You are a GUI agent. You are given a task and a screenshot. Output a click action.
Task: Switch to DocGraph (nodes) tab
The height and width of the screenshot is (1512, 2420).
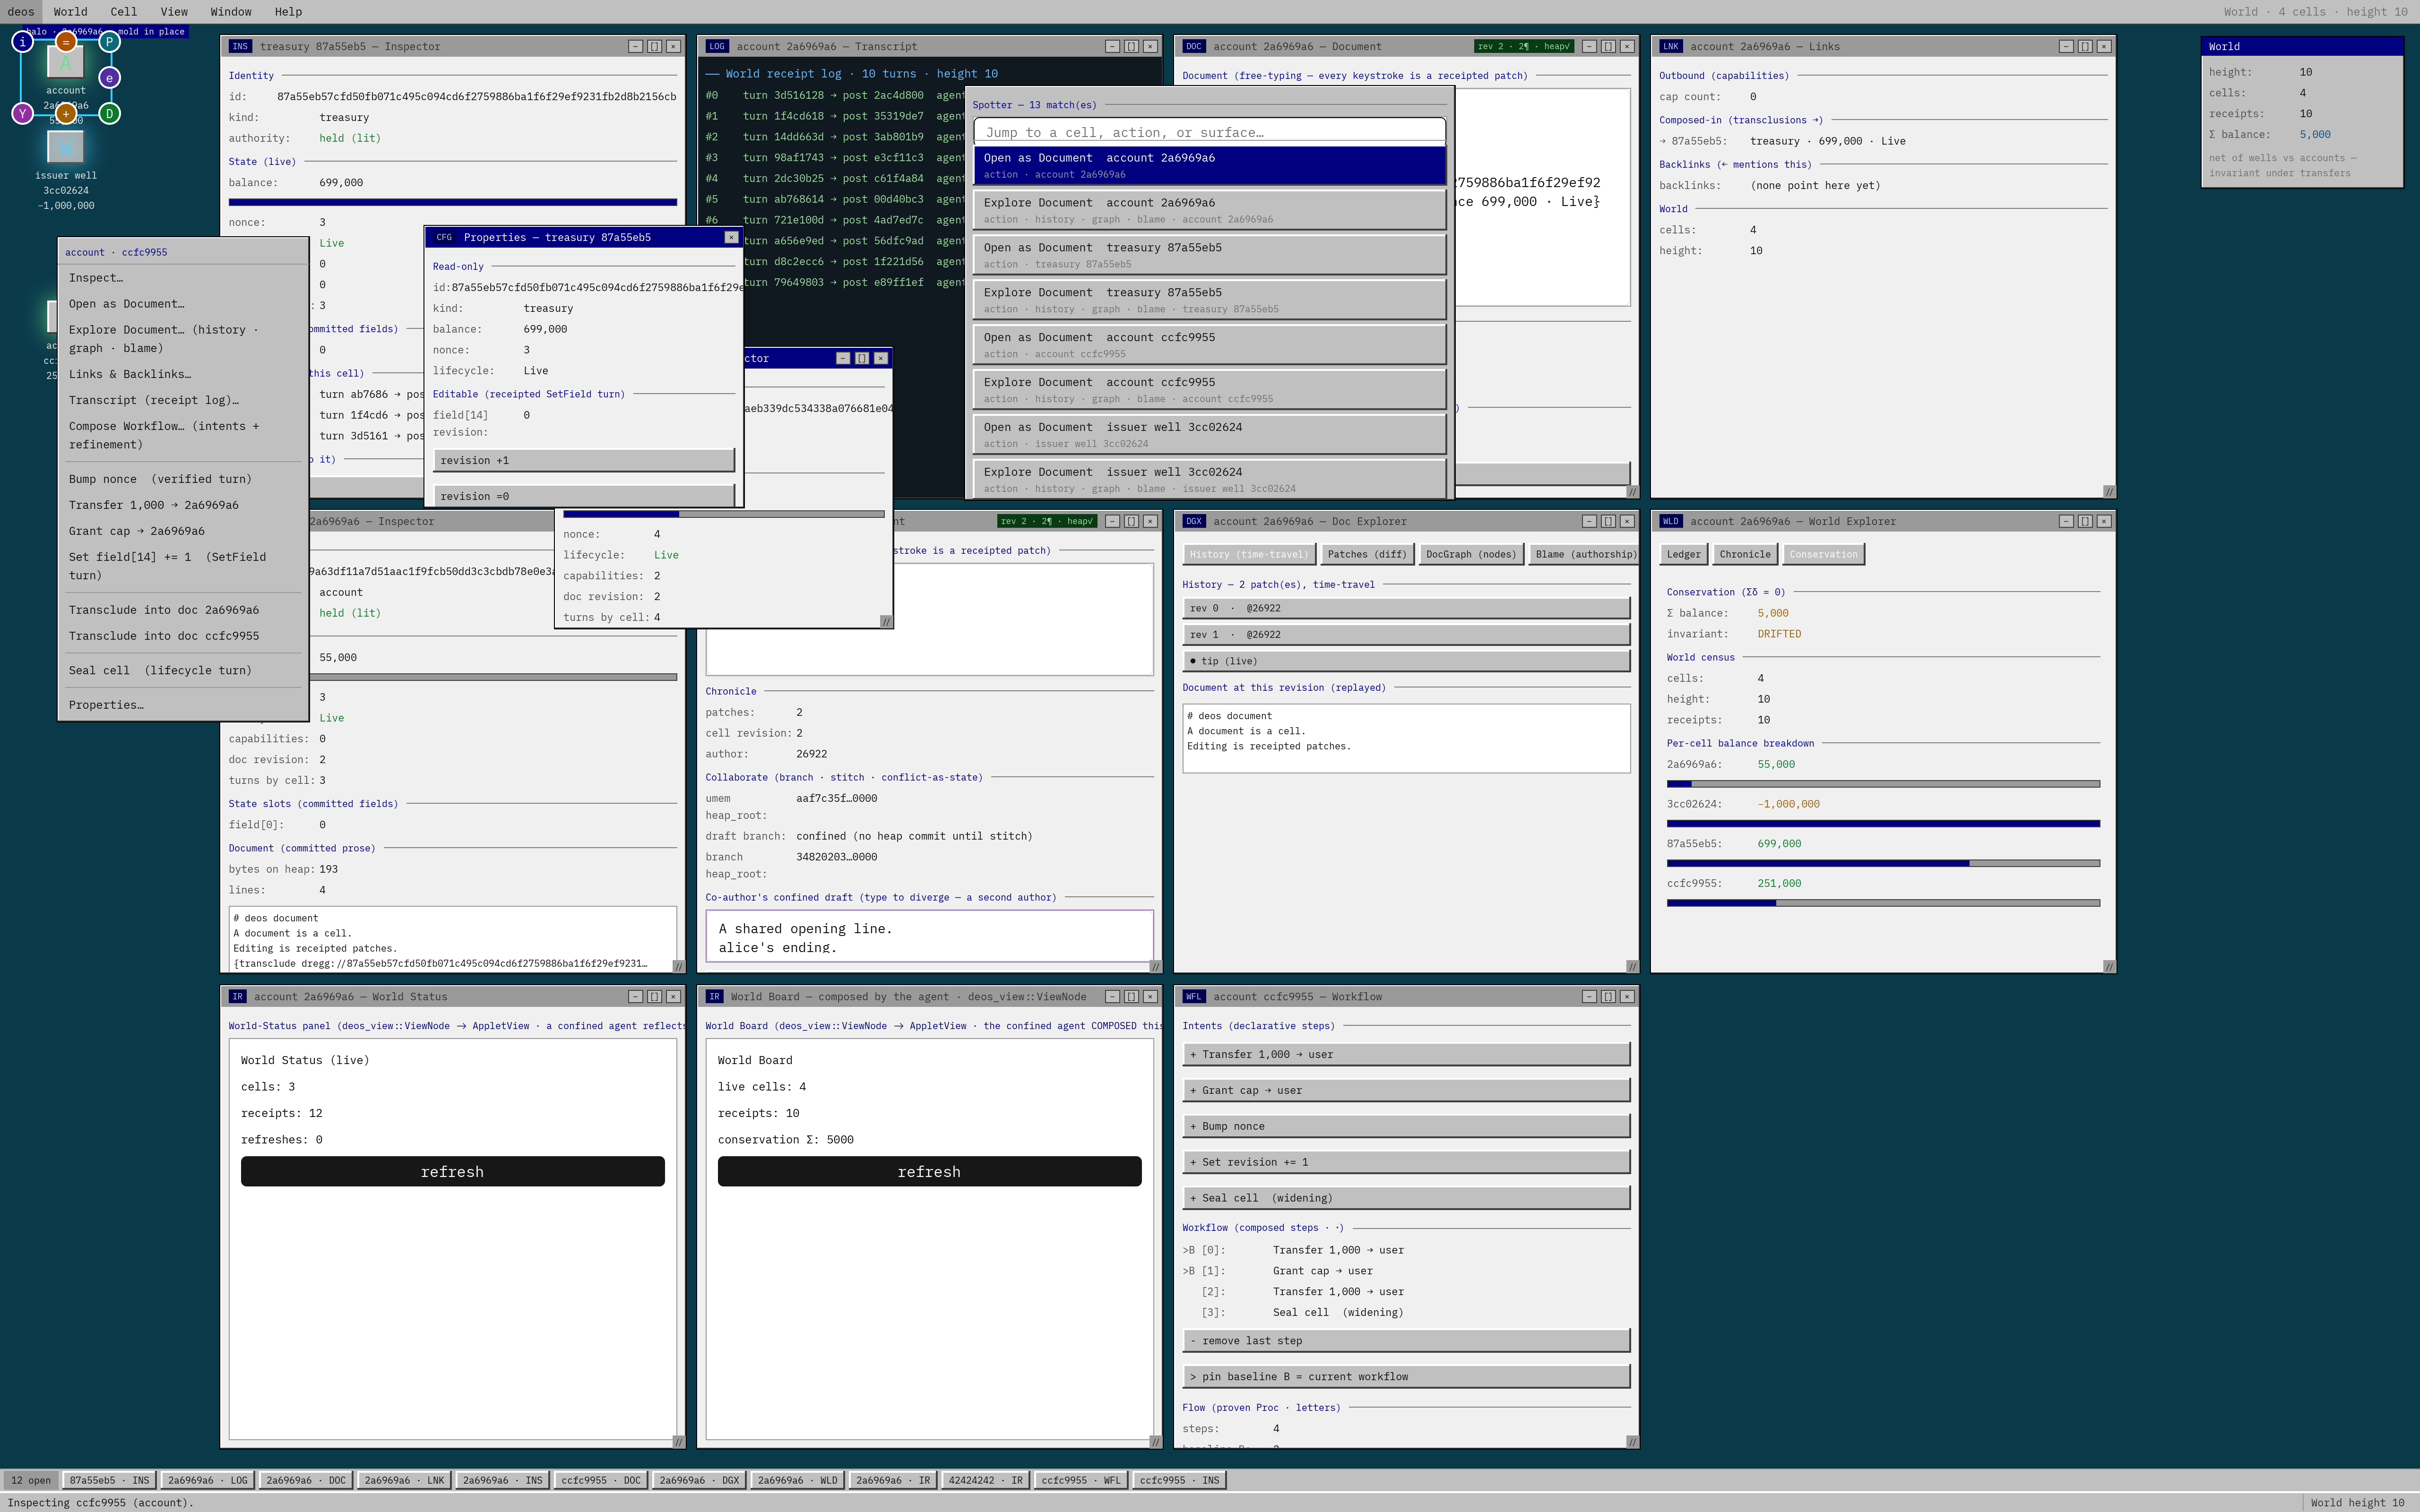point(1471,554)
